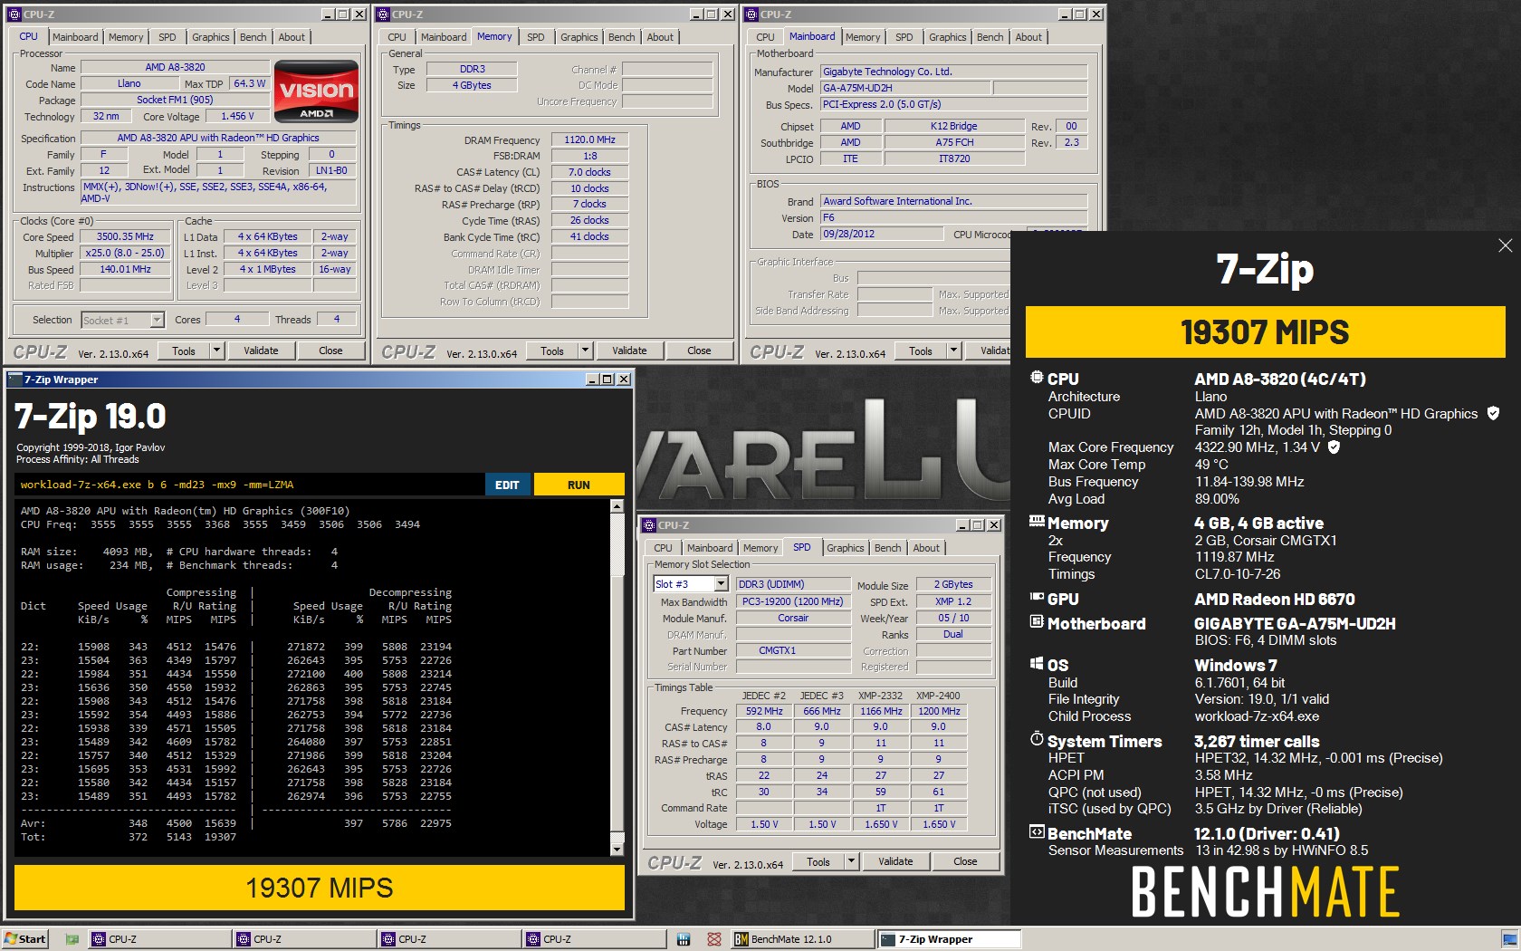
Task: Click the 7-Zip command line field with workload-7z-x64.exe
Action: [x=249, y=485]
